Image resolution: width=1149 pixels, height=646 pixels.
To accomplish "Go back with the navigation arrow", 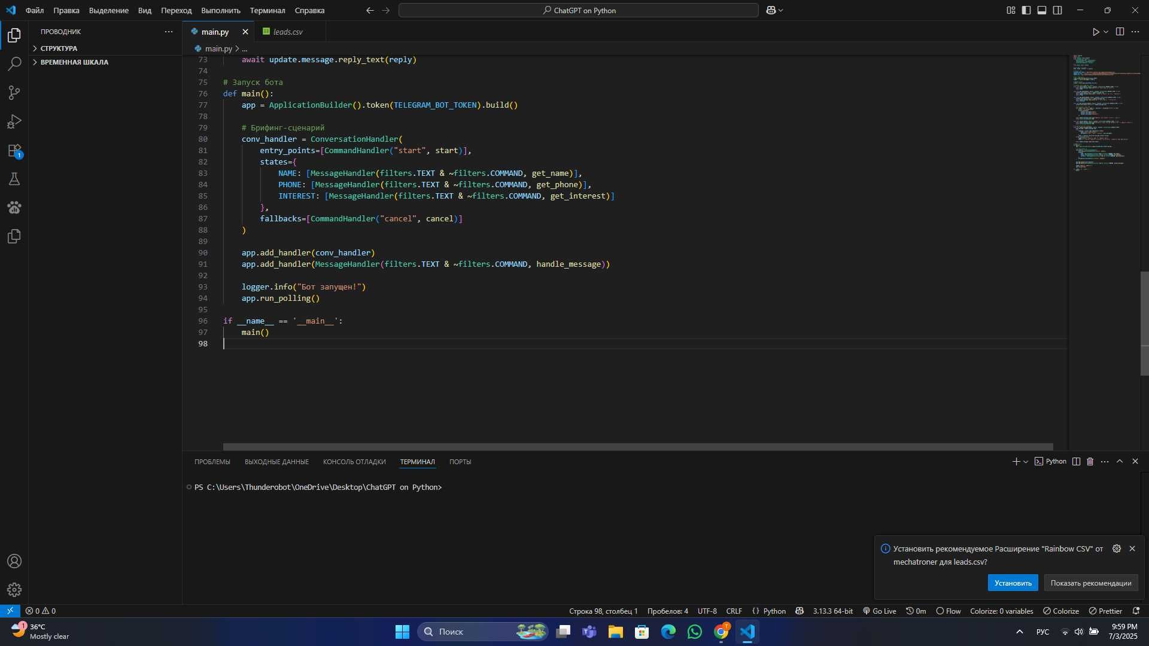I will [370, 10].
